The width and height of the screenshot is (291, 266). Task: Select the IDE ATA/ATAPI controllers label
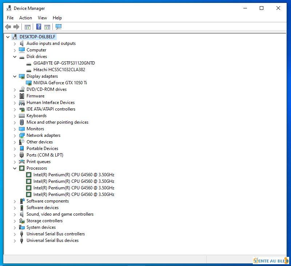[x=51, y=109]
